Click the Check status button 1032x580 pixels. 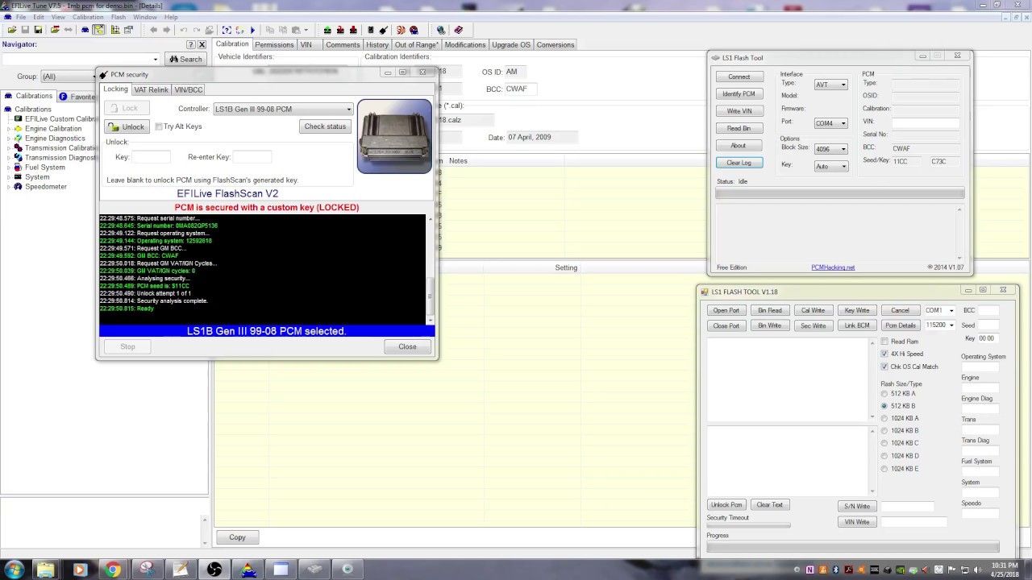325,126
